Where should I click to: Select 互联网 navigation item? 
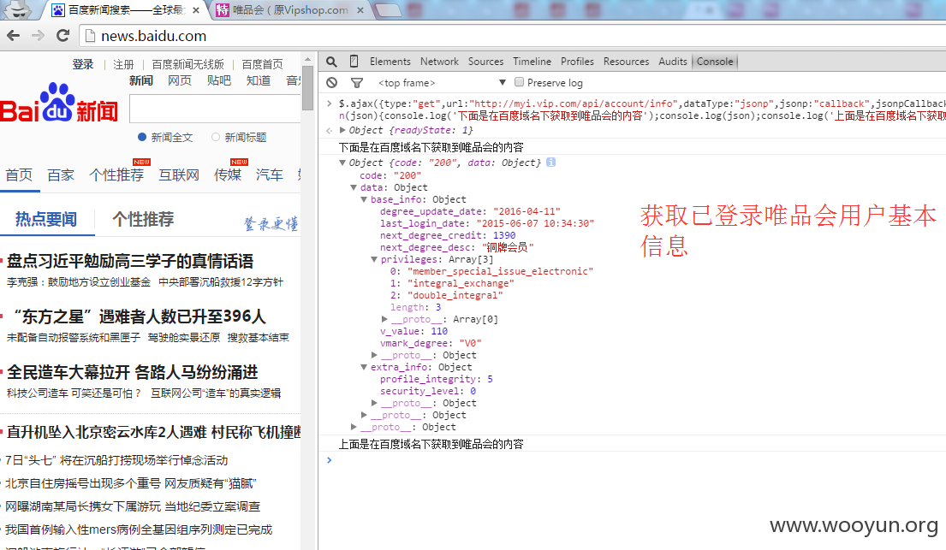(x=179, y=174)
